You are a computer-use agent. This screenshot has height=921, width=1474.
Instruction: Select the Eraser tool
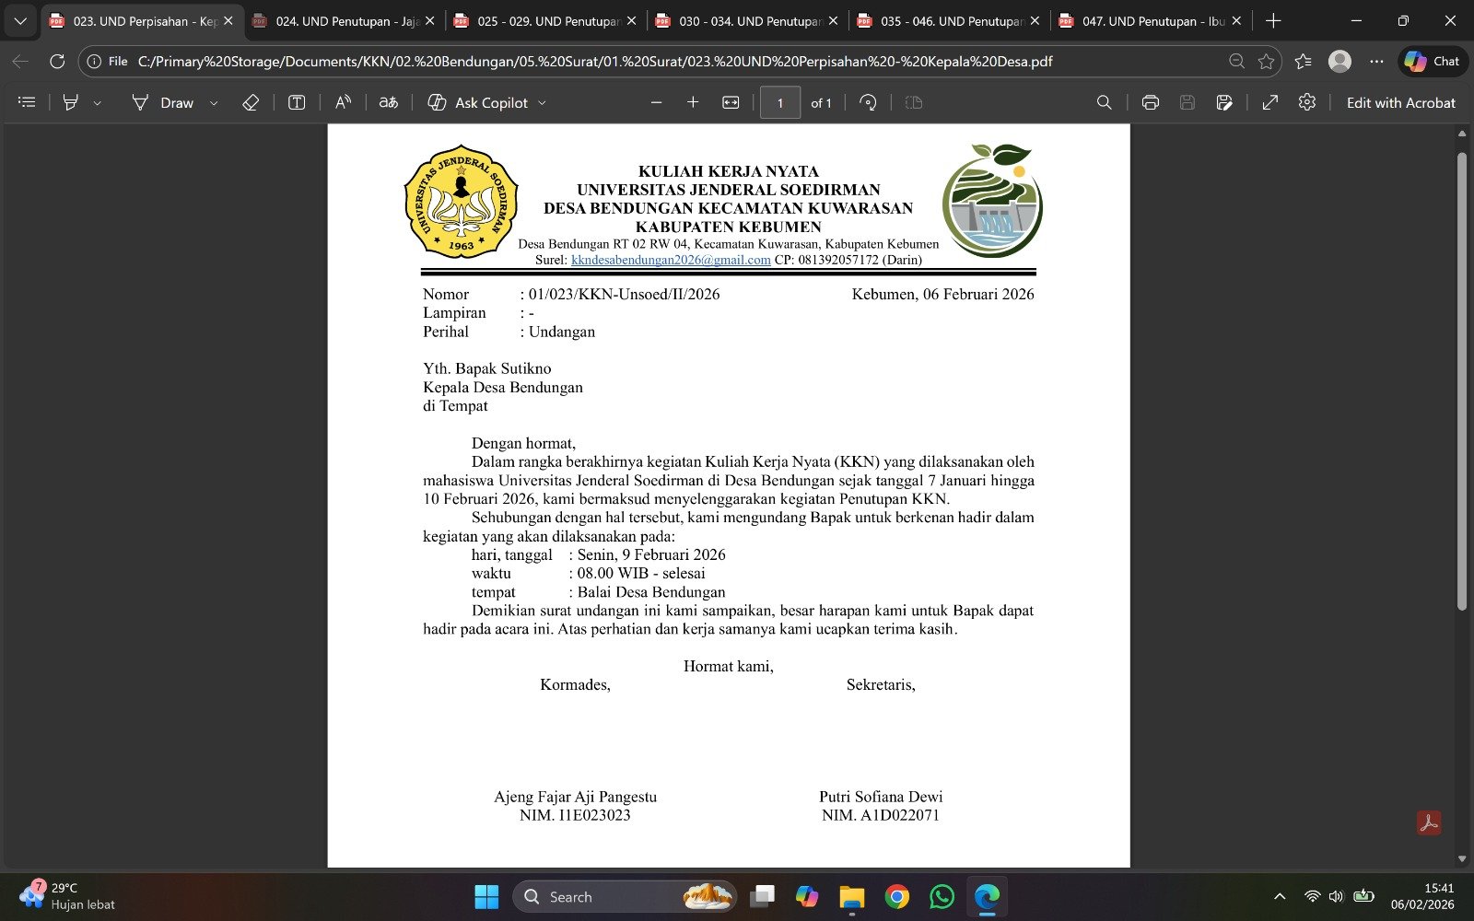point(250,102)
